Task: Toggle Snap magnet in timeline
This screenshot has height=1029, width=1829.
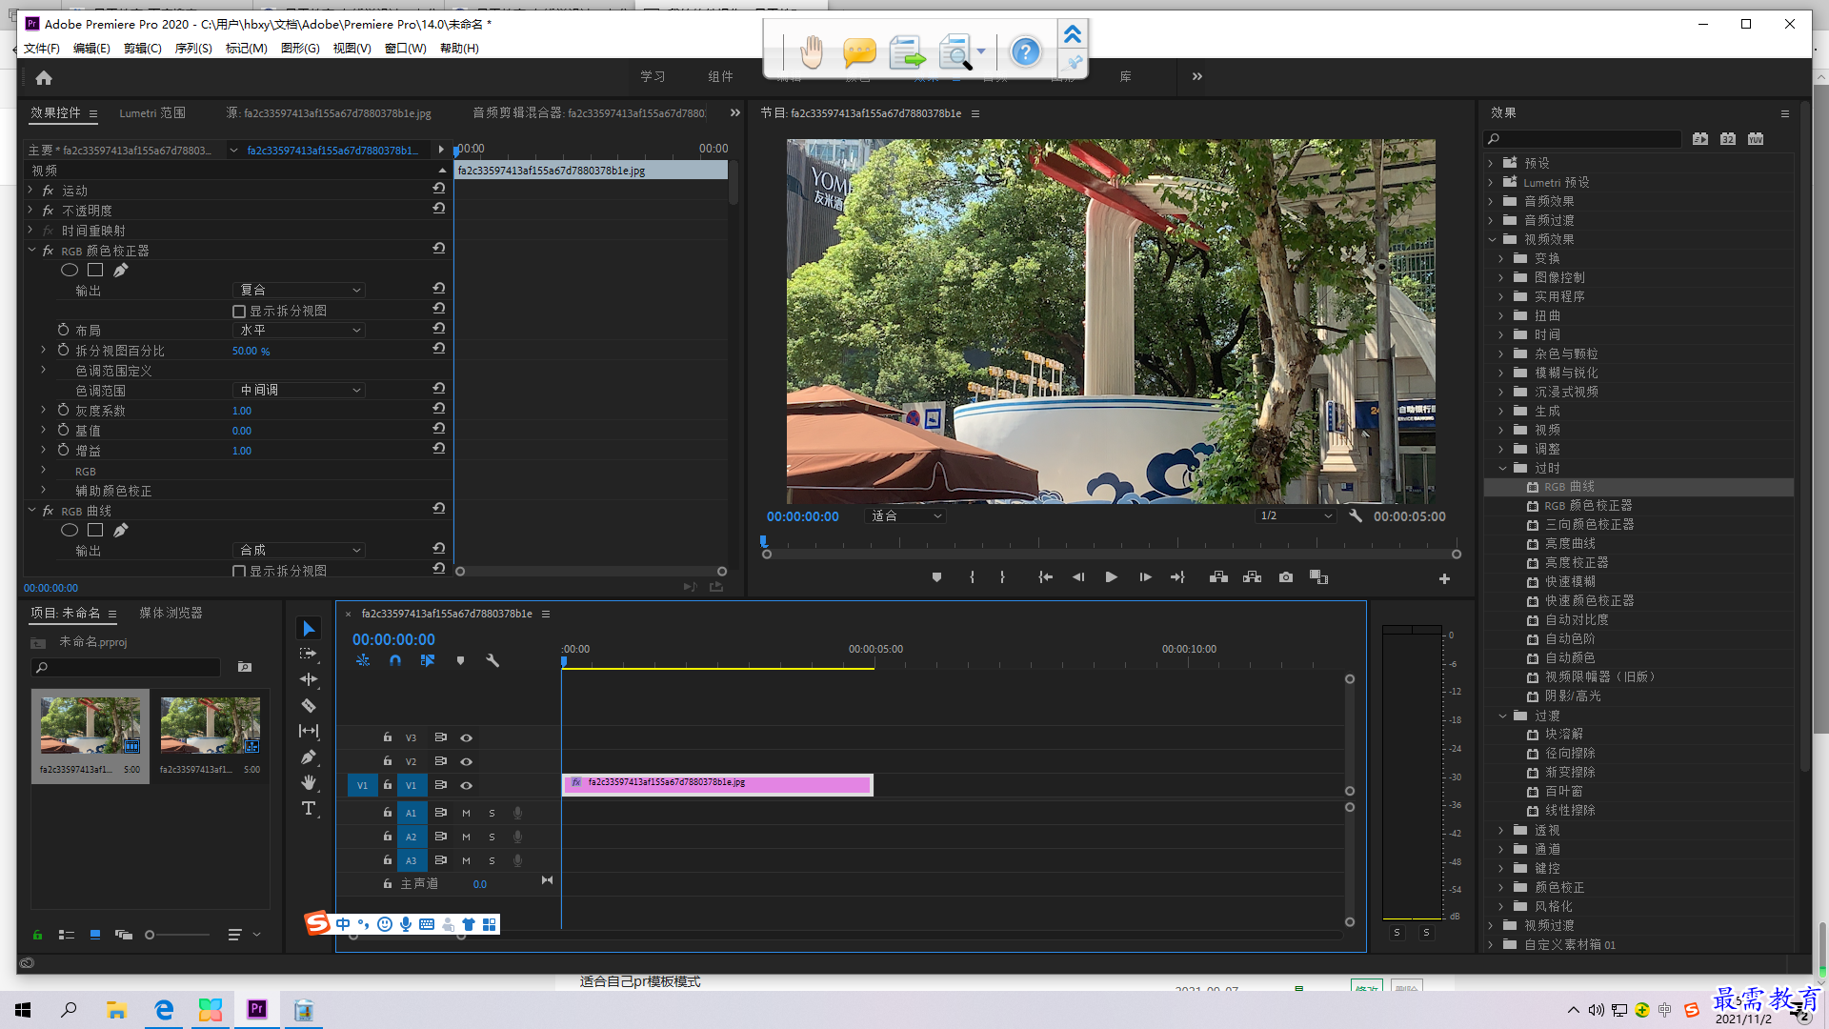Action: click(395, 660)
